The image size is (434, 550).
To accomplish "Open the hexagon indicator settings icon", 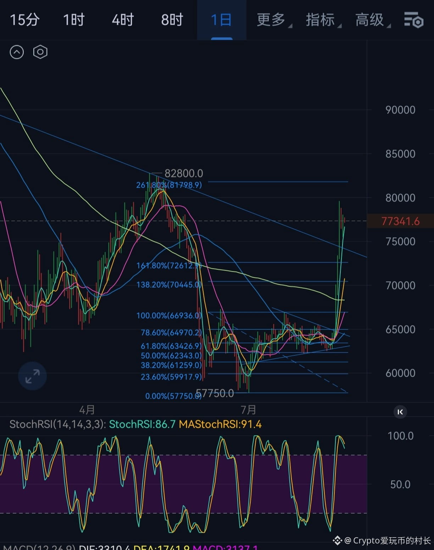I will pyautogui.click(x=40, y=52).
